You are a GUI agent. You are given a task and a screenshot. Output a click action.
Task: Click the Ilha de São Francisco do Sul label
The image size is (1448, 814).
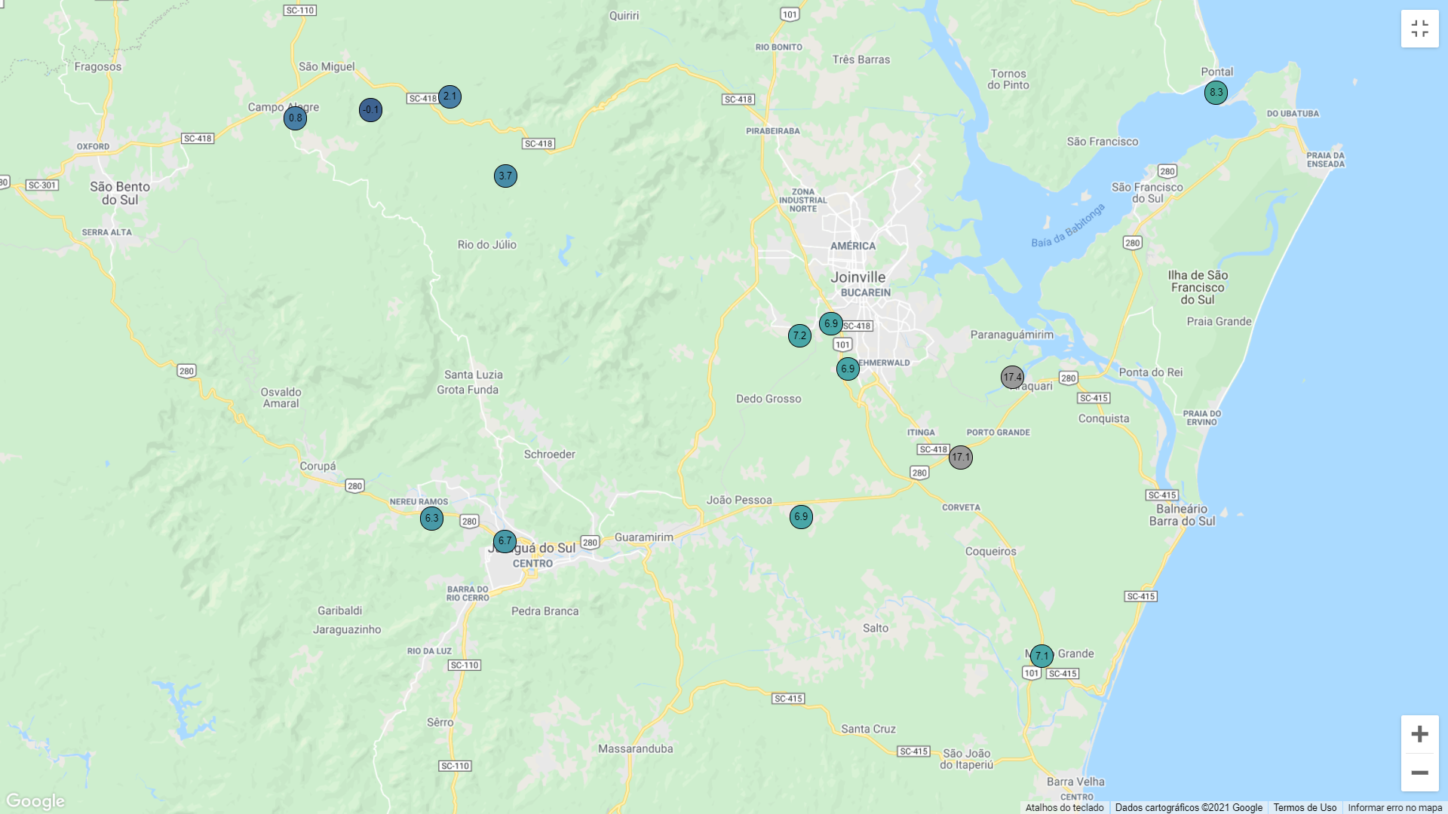click(x=1198, y=287)
